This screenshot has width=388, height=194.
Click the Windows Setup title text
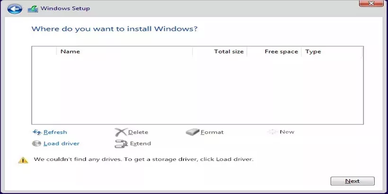coord(65,9)
